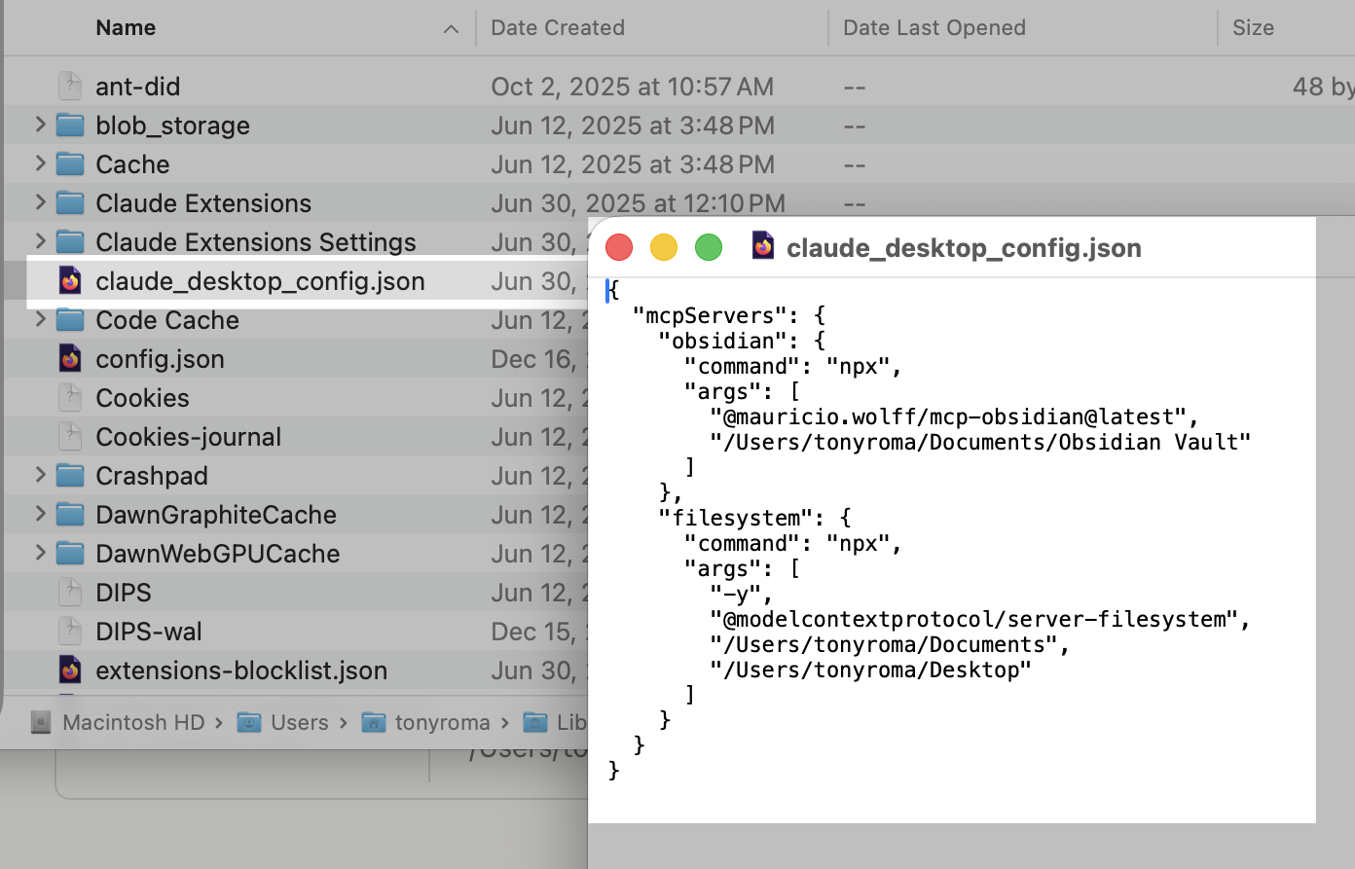This screenshot has width=1355, height=869.
Task: Go to Users in path bar
Action: [x=300, y=722]
